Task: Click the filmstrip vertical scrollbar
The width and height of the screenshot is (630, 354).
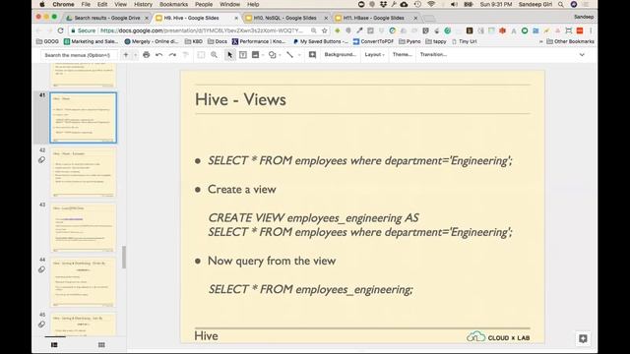Action: coord(124,257)
